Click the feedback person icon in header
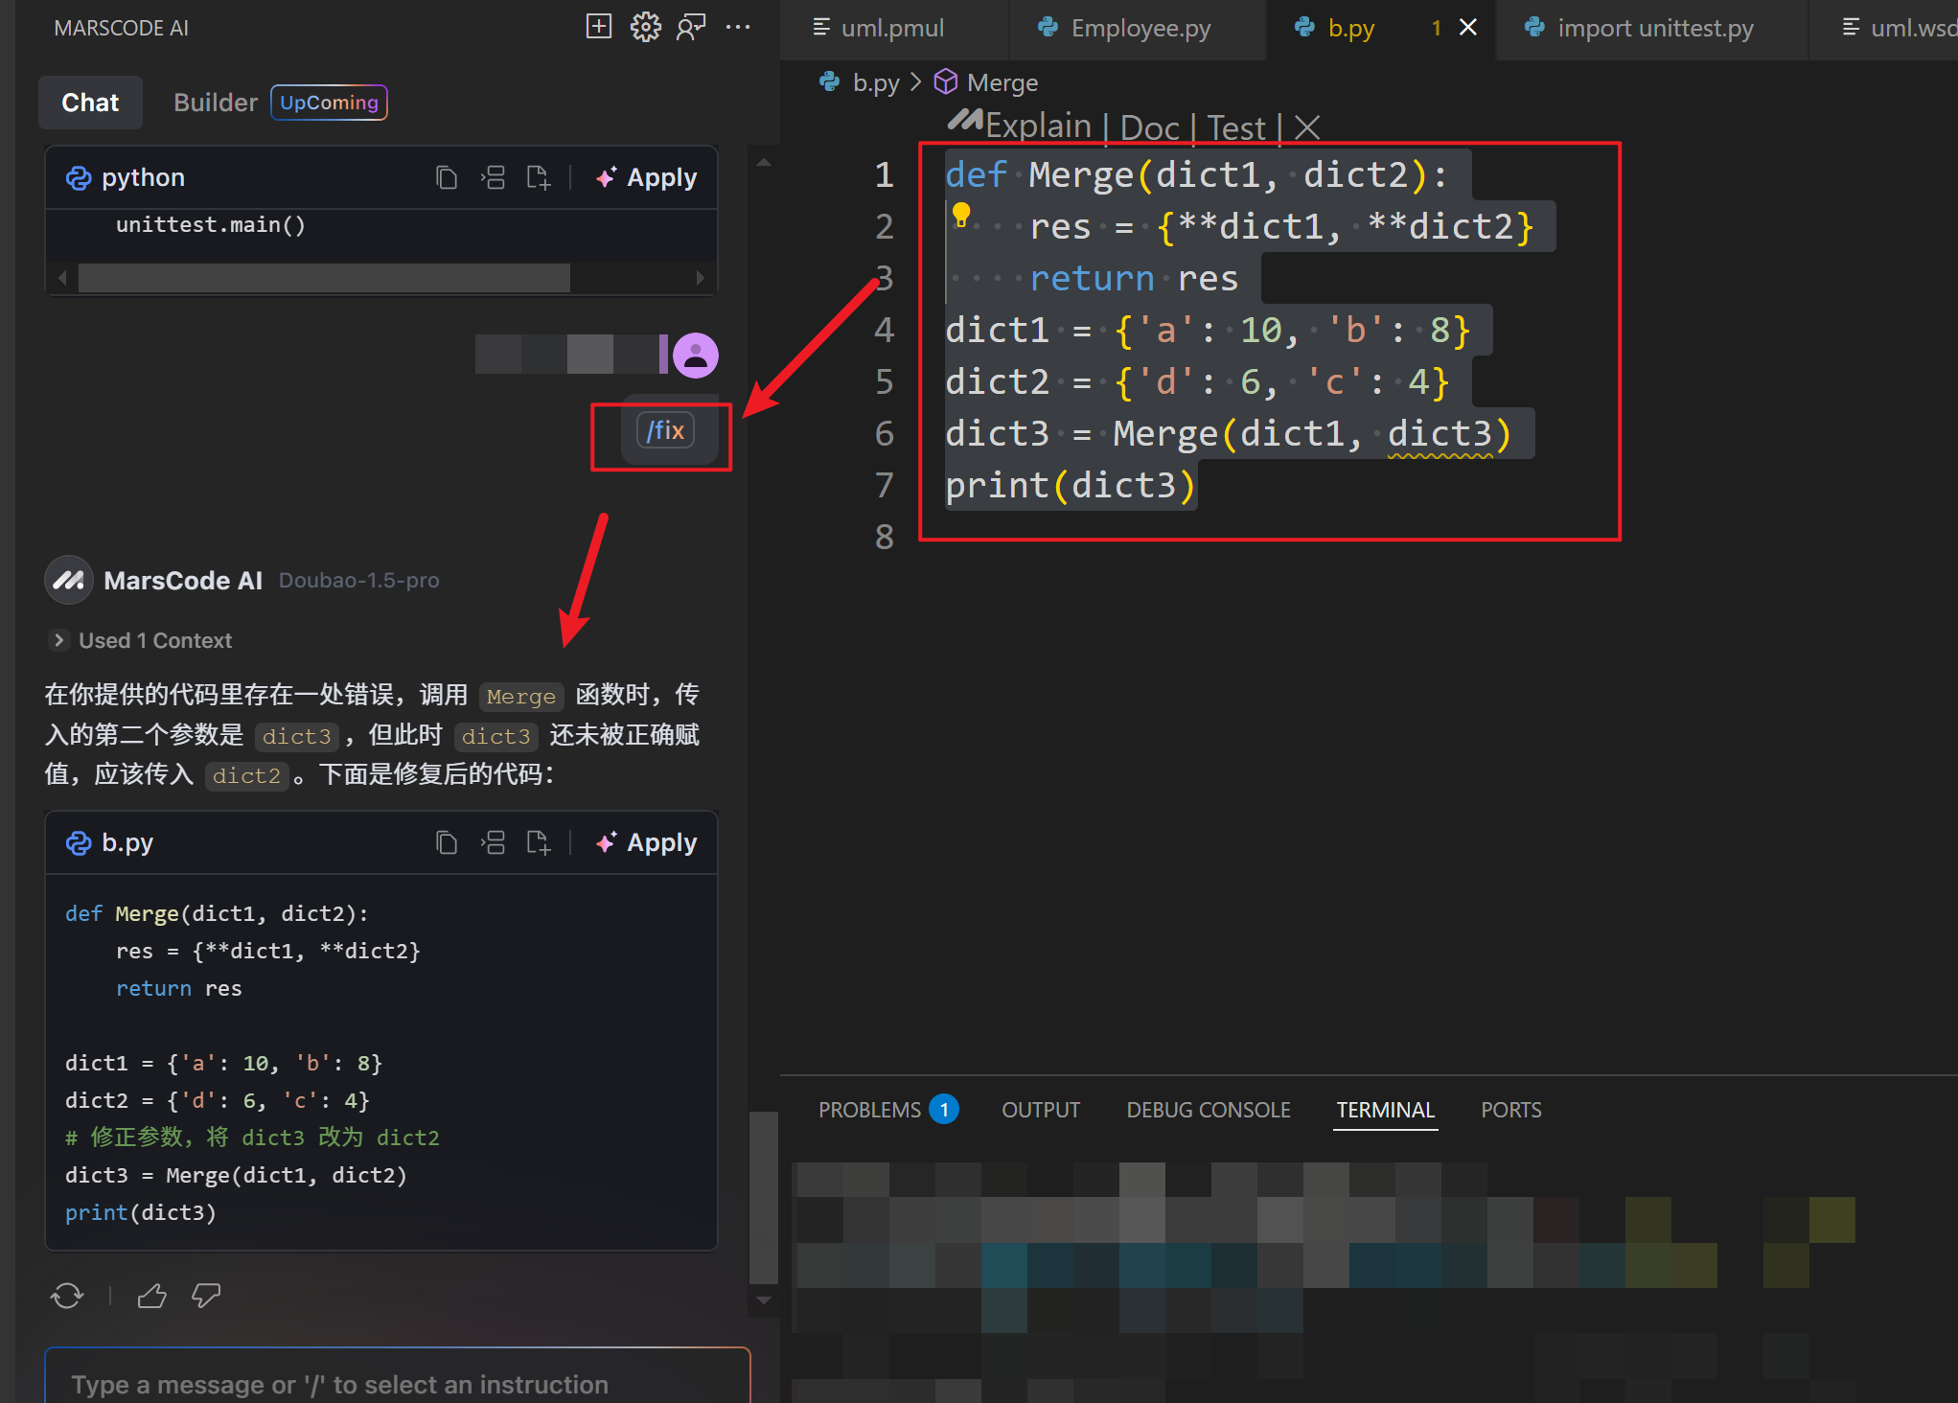This screenshot has width=1958, height=1403. [x=690, y=27]
